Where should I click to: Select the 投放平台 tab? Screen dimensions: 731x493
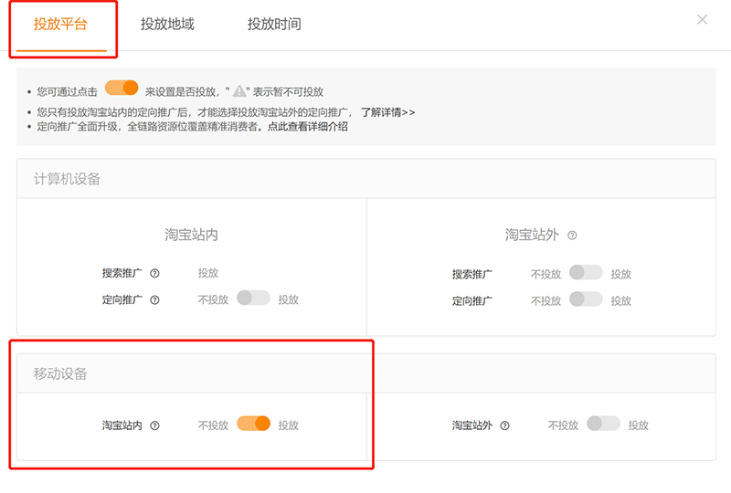point(60,25)
